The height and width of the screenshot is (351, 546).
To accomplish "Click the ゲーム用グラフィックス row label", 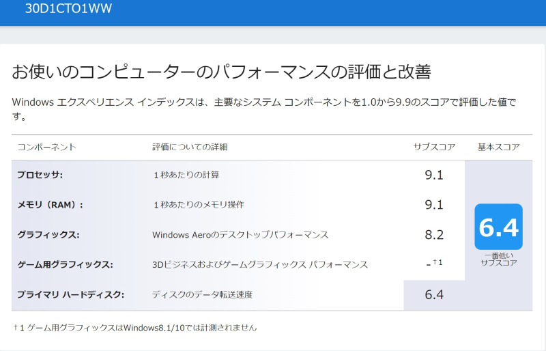I will 65,265.
